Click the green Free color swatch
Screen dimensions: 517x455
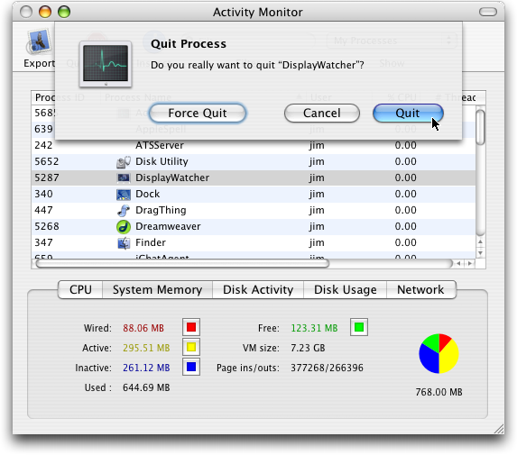pos(359,327)
